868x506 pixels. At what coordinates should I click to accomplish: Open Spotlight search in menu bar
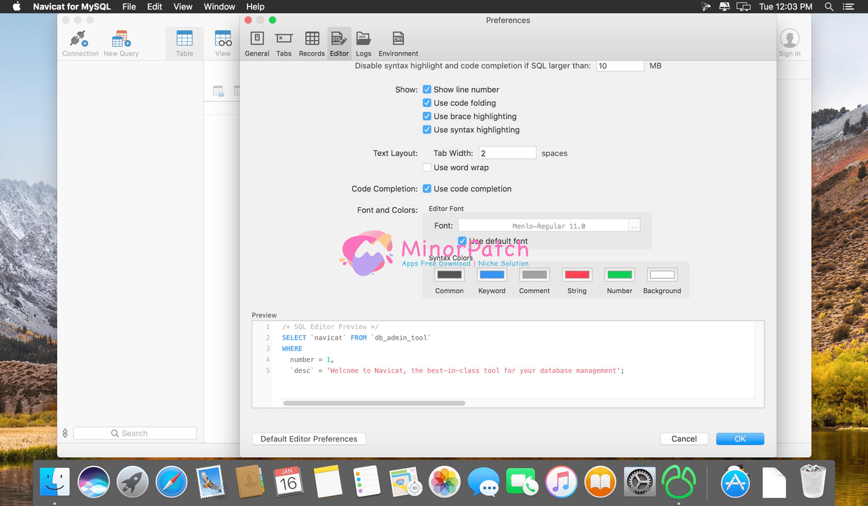pos(829,7)
